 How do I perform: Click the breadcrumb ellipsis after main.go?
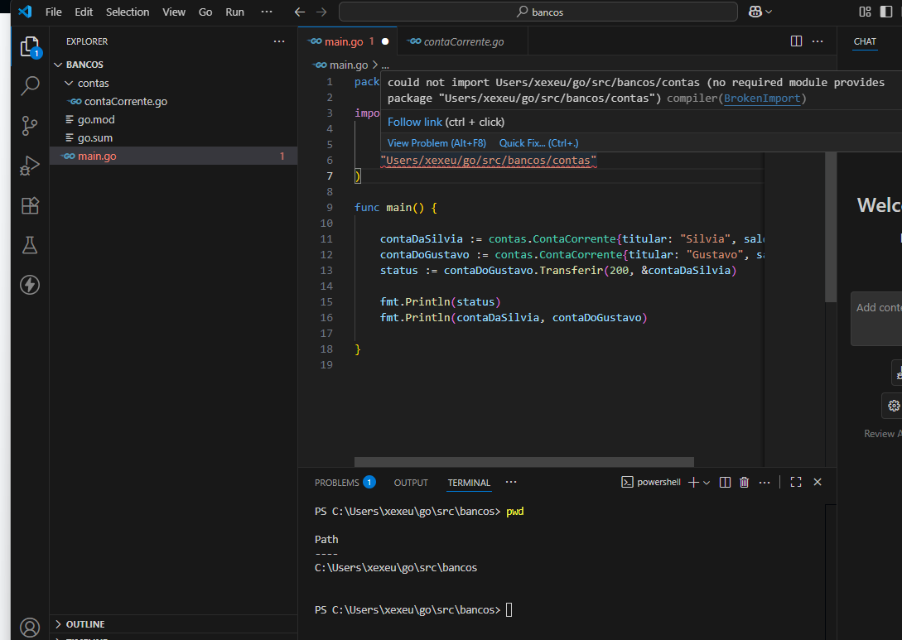coord(385,65)
